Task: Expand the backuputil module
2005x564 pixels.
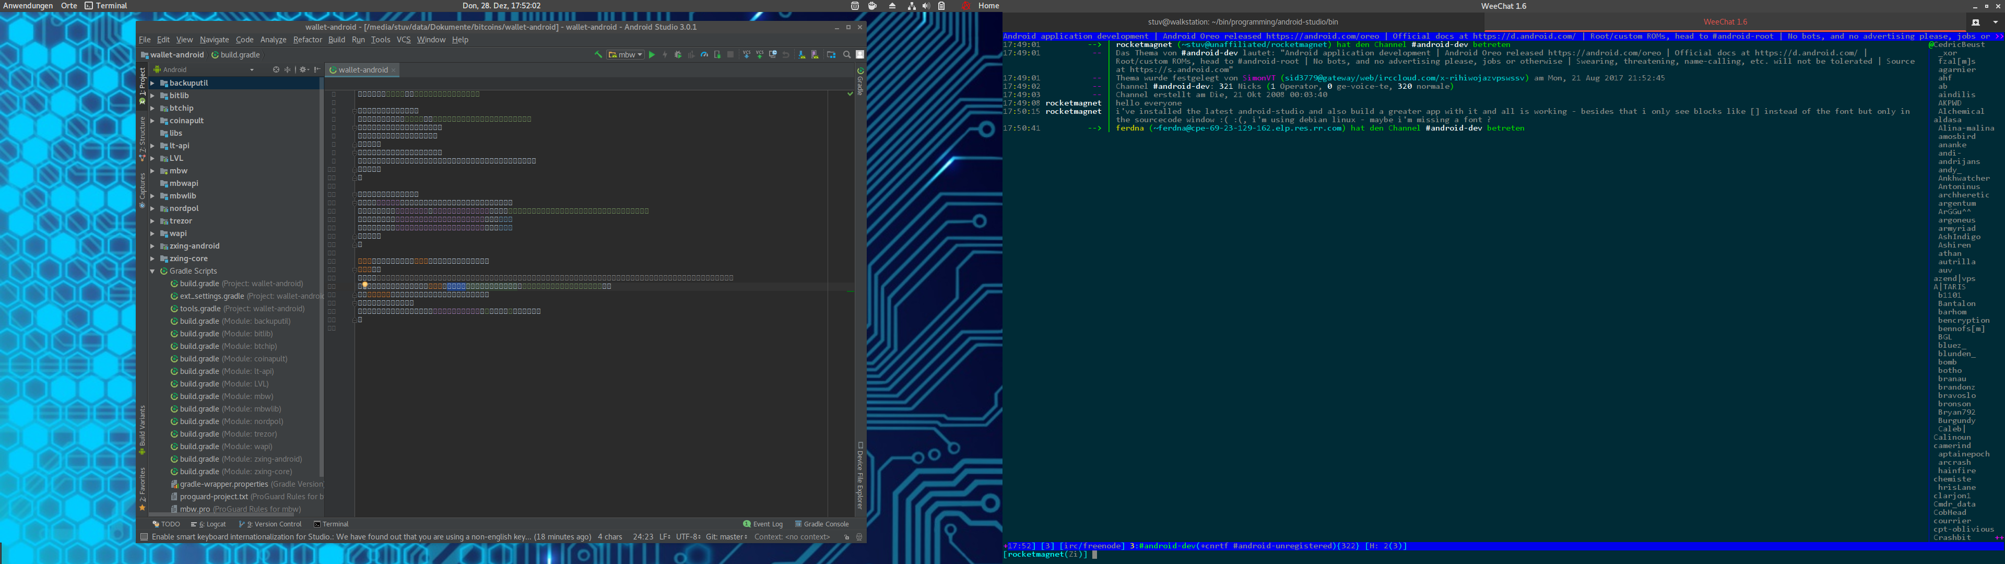Action: point(152,84)
